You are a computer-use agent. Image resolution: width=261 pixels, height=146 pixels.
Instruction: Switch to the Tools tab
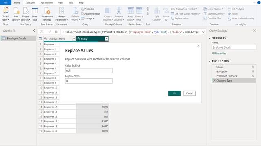[71, 3]
